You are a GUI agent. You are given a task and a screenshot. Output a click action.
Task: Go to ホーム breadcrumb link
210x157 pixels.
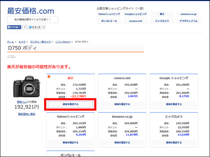click(10, 42)
